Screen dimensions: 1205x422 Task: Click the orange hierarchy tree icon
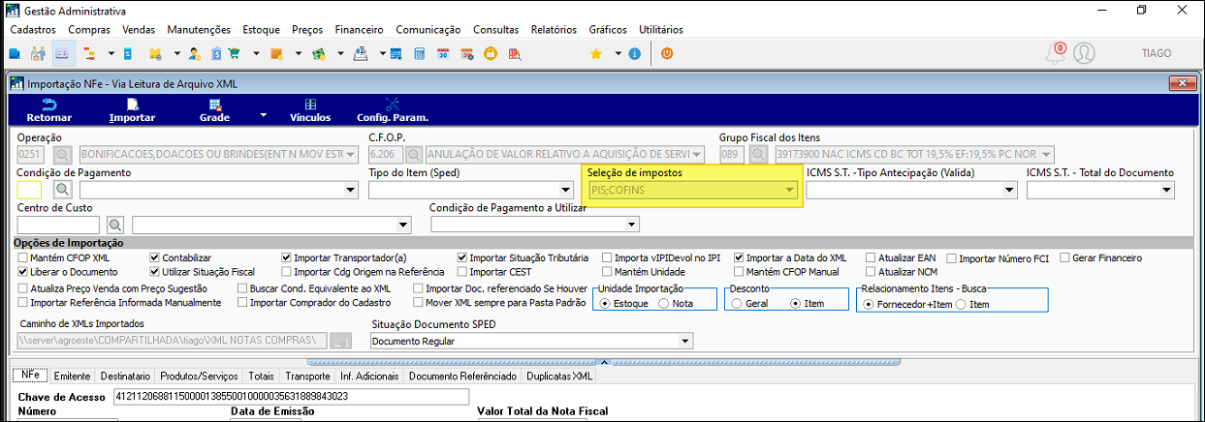[88, 53]
